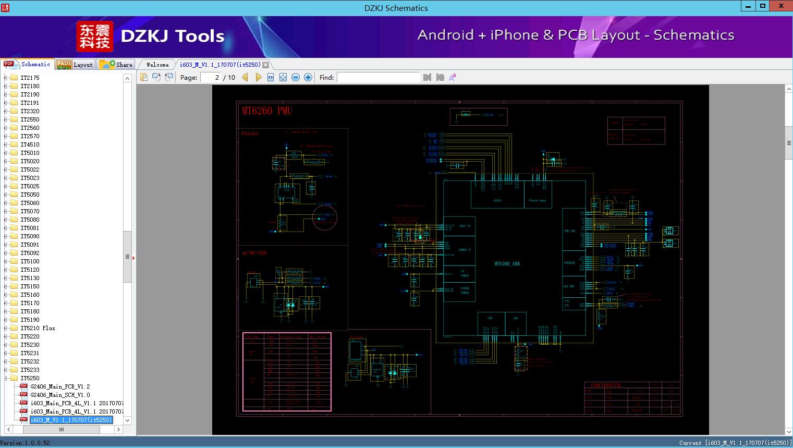Image resolution: width=793 pixels, height=448 pixels.
Task: Close the i603_M_V1.1 document tab
Action: [x=266, y=65]
